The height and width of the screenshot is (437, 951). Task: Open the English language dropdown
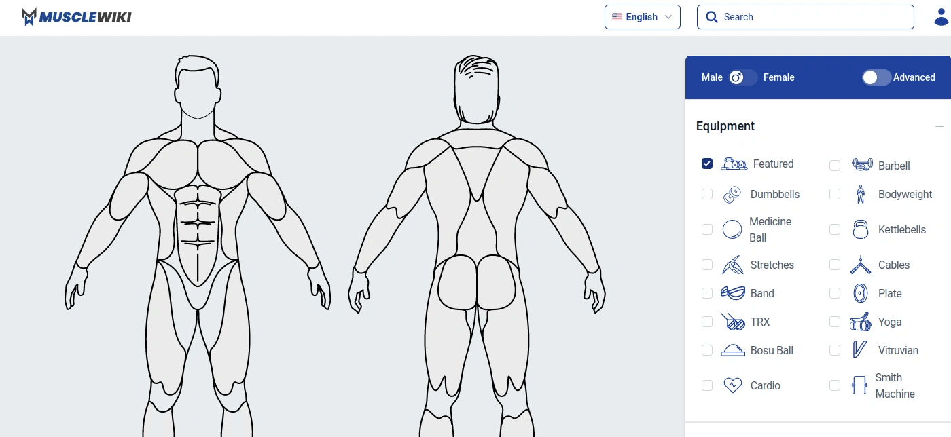[x=642, y=17]
